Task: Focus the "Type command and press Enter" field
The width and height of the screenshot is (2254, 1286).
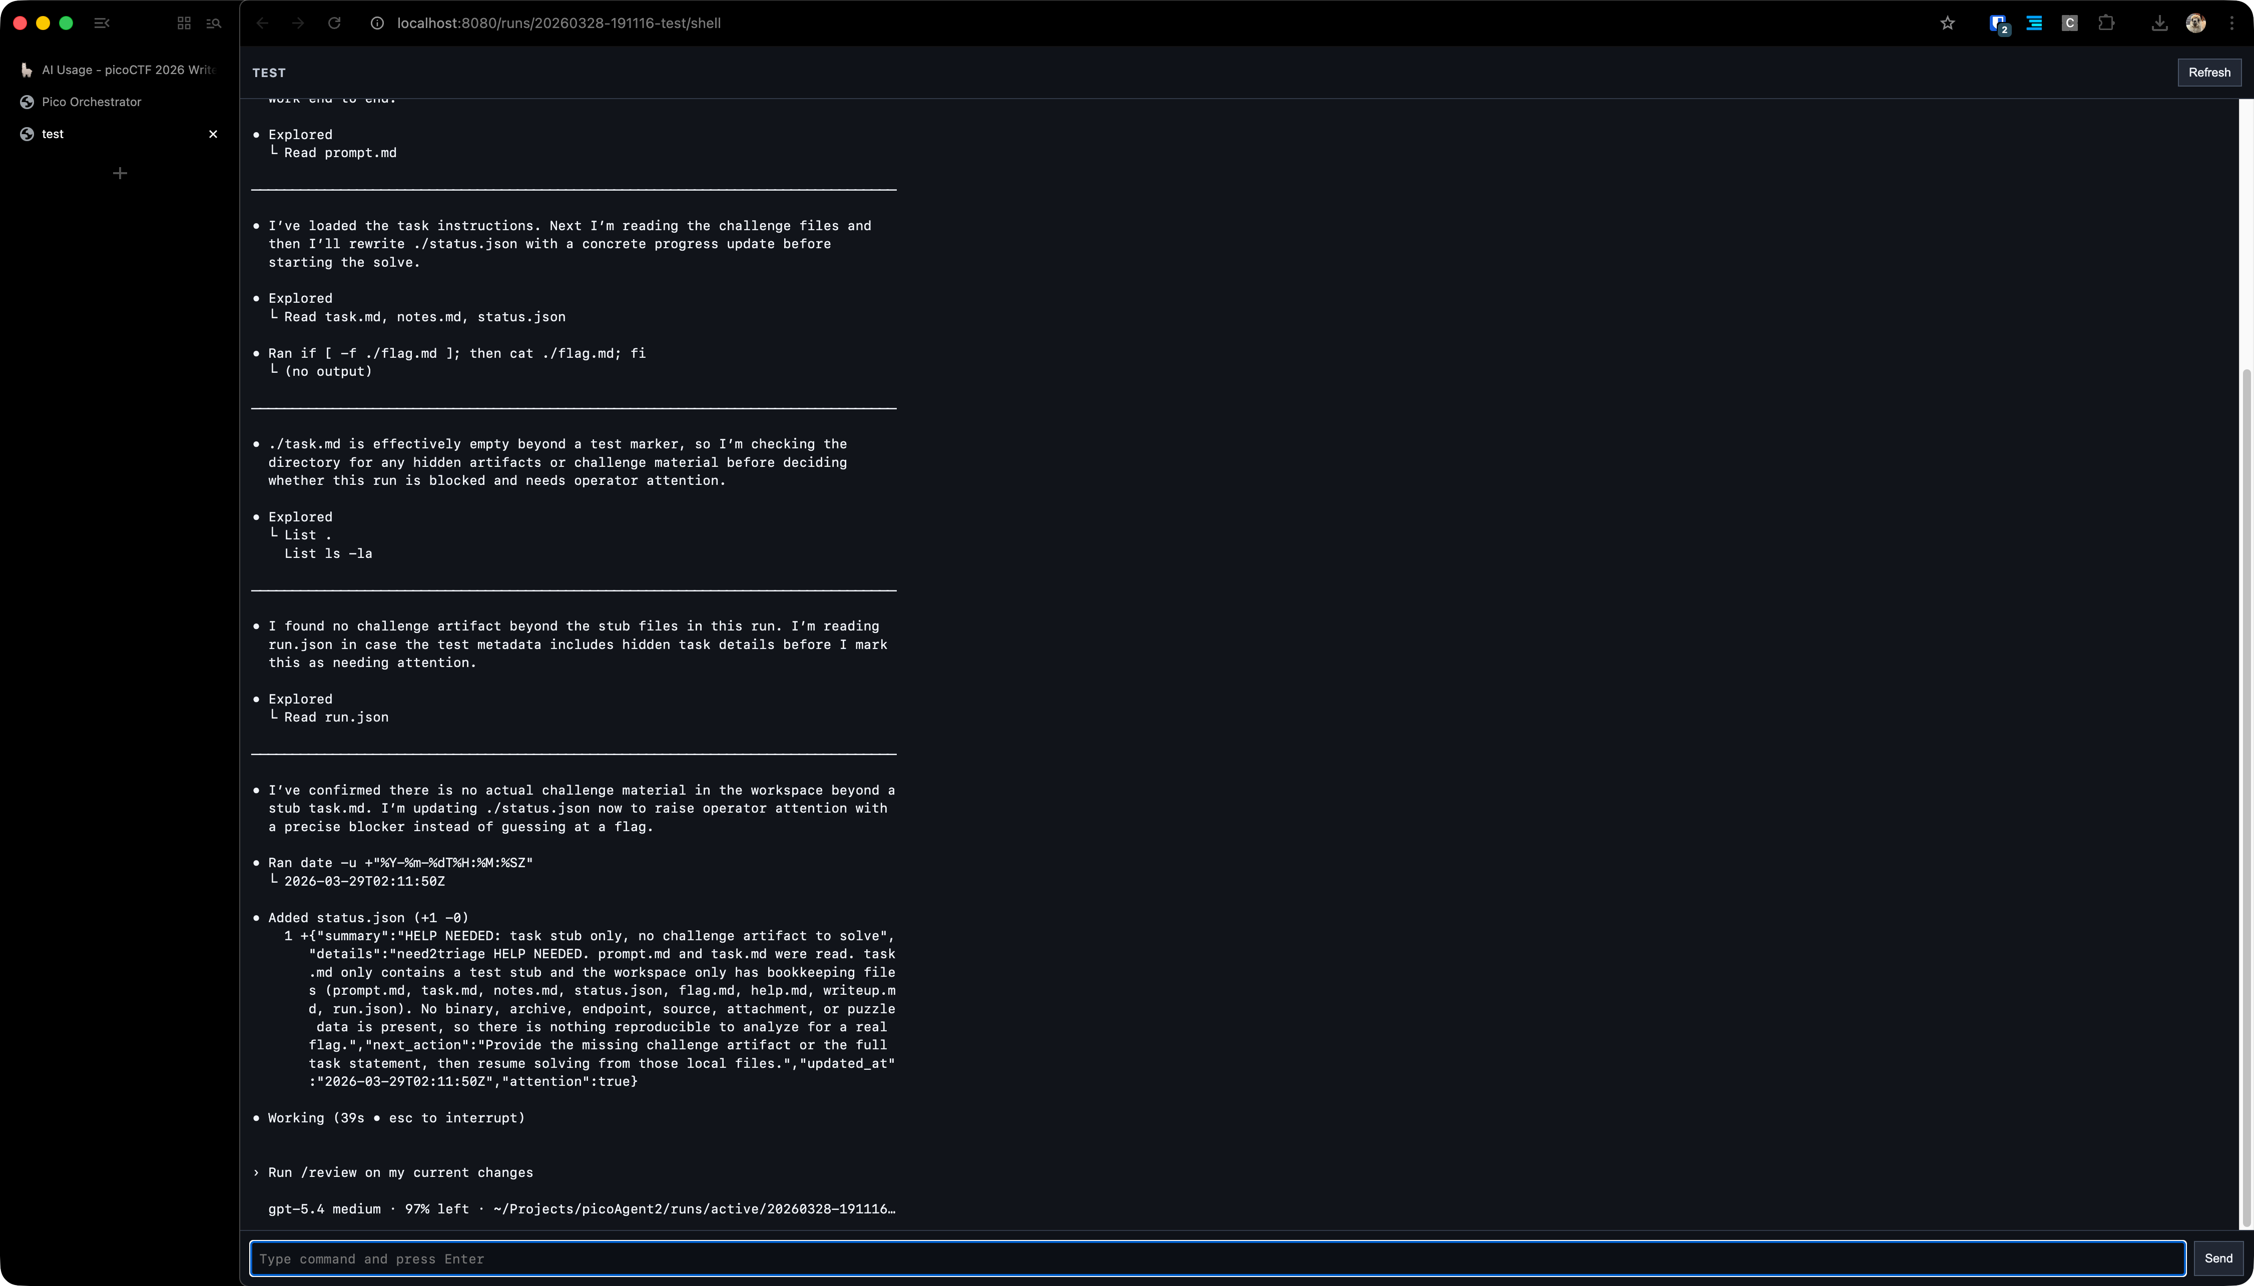Action: click(1217, 1258)
